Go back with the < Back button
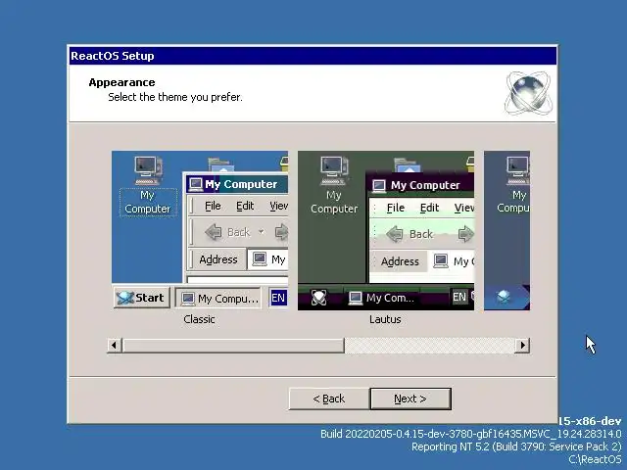The image size is (627, 470). [329, 399]
